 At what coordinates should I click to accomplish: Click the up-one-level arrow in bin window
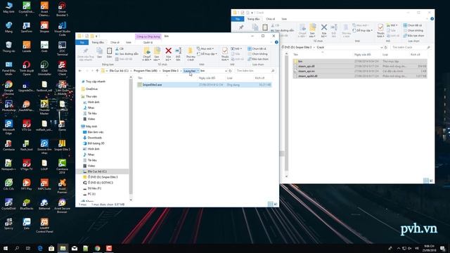[x=97, y=71]
